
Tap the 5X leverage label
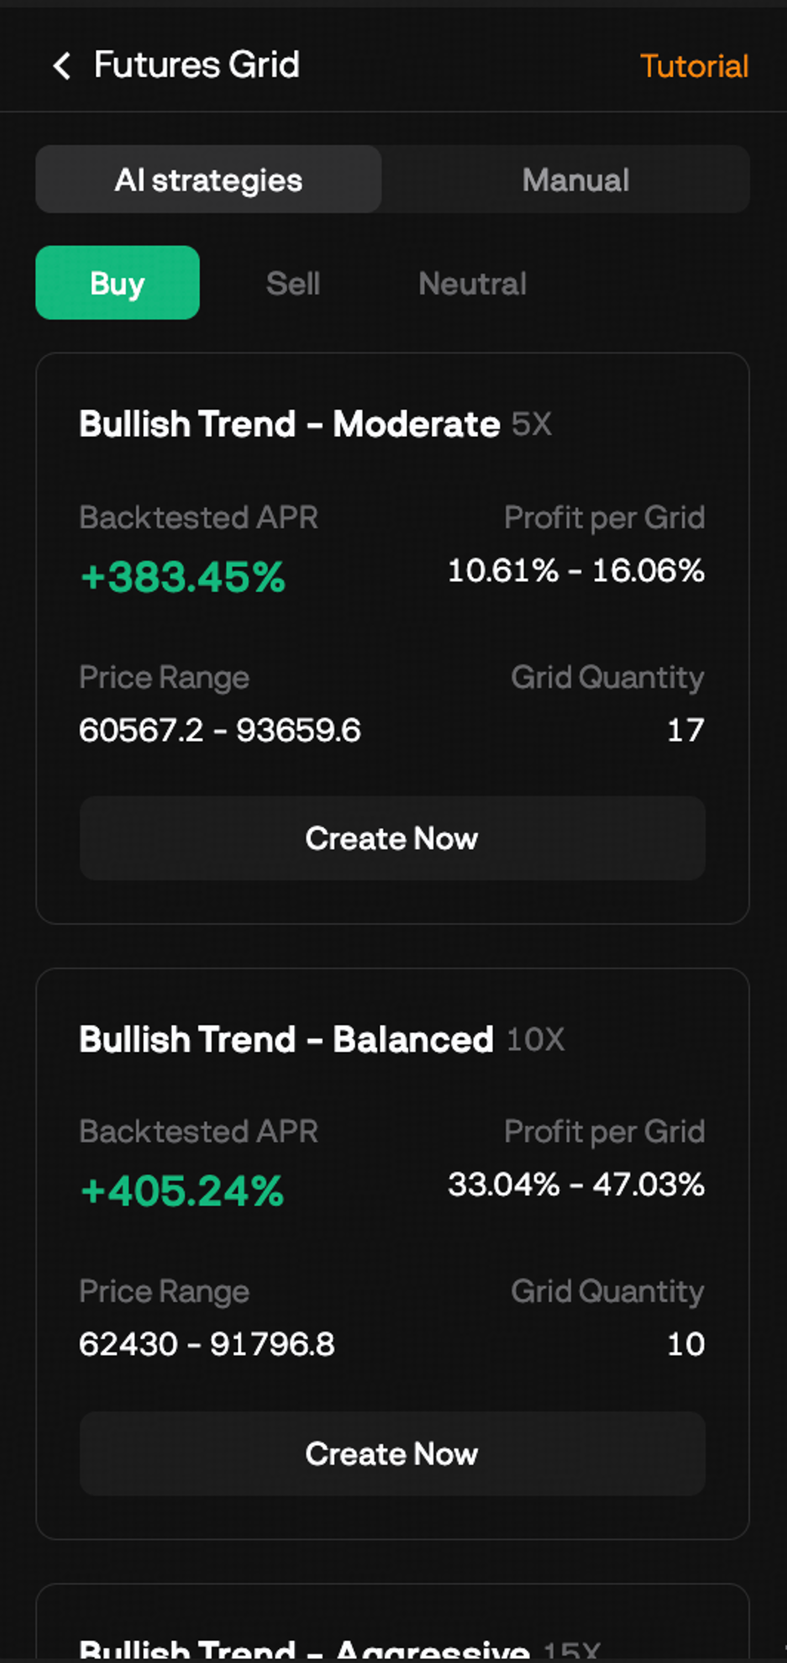tap(531, 425)
